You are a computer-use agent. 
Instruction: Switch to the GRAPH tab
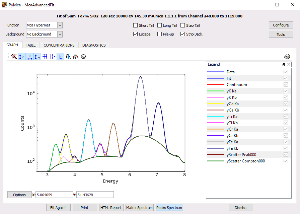(x=12, y=45)
